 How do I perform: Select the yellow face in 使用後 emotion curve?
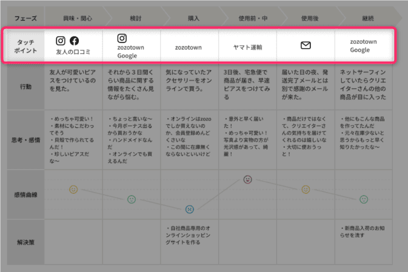[x=306, y=189]
